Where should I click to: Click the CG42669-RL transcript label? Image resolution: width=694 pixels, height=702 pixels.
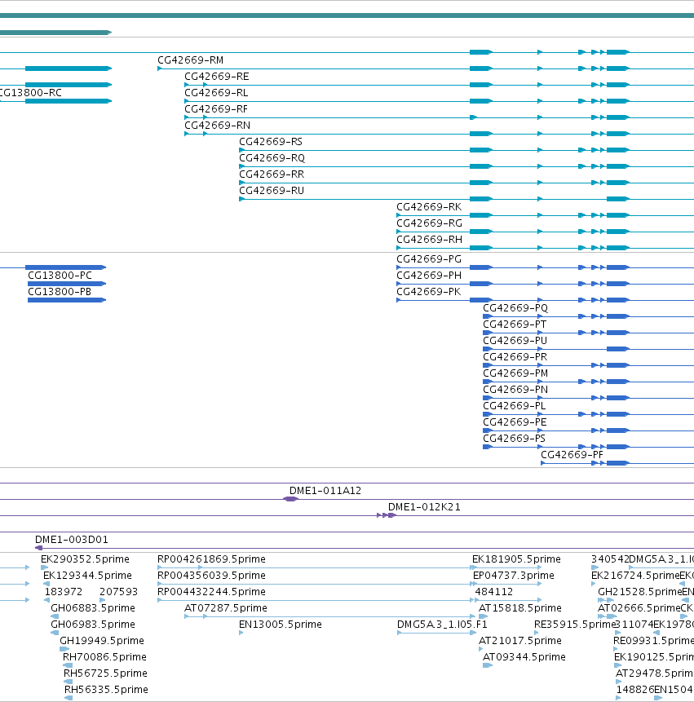216,93
